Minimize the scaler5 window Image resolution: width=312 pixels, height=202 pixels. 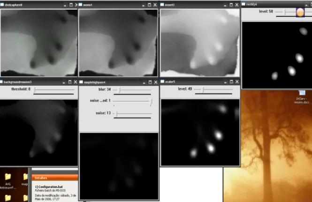(225, 82)
